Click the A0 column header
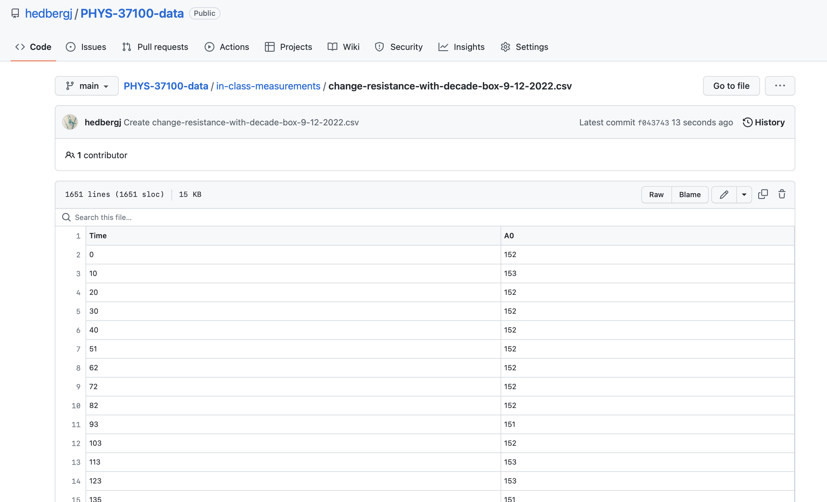Screen dimensions: 827x502 pyautogui.click(x=647, y=236)
